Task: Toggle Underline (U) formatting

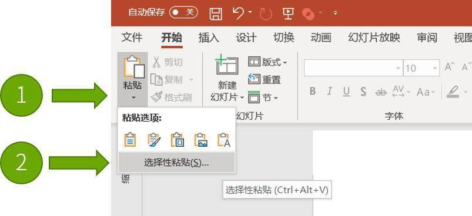Action: (x=346, y=92)
